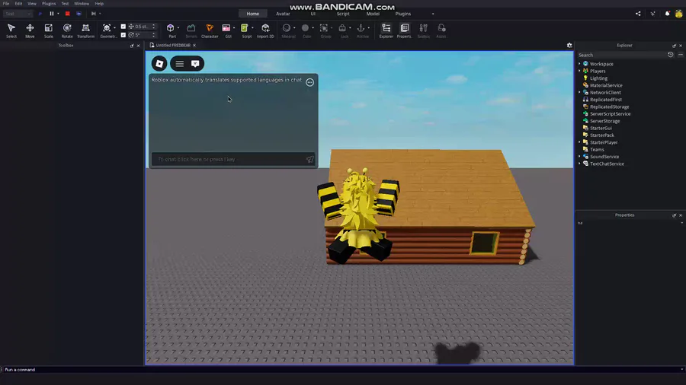Stop the playtest with red square
This screenshot has width=686, height=385.
coord(67,14)
